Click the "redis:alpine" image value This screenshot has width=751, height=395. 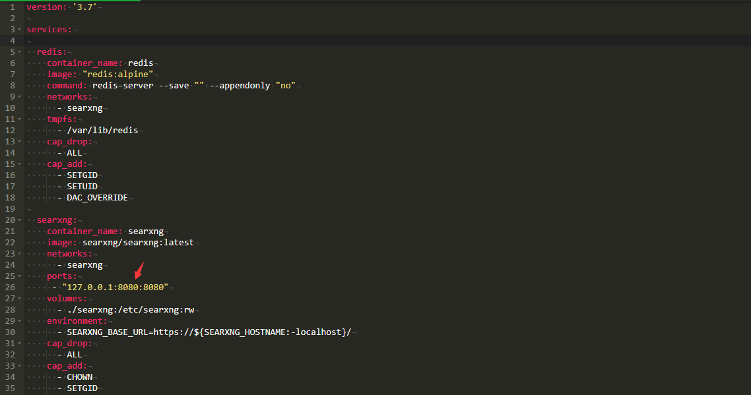117,74
